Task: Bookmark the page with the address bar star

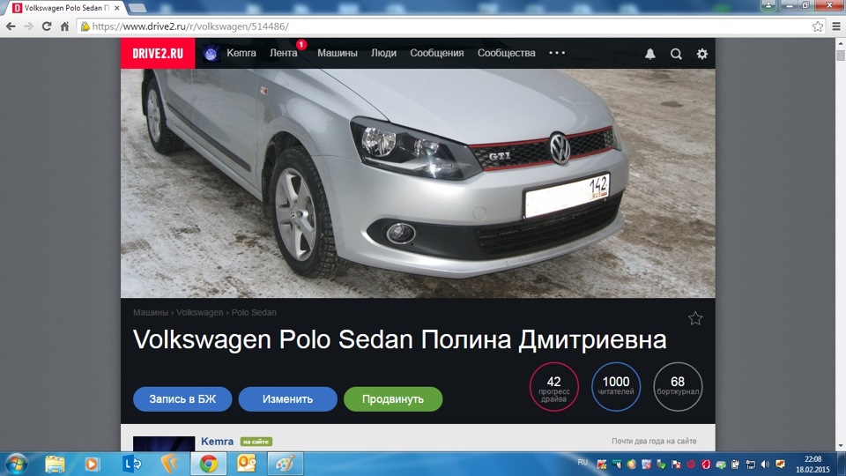Action: 818,26
